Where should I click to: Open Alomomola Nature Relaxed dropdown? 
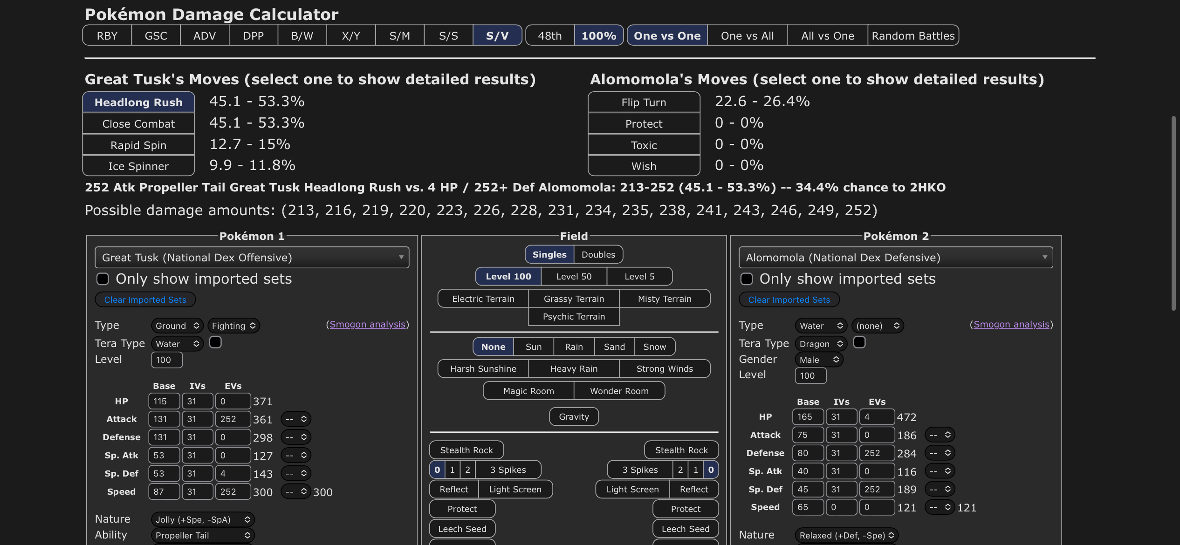[x=846, y=535]
